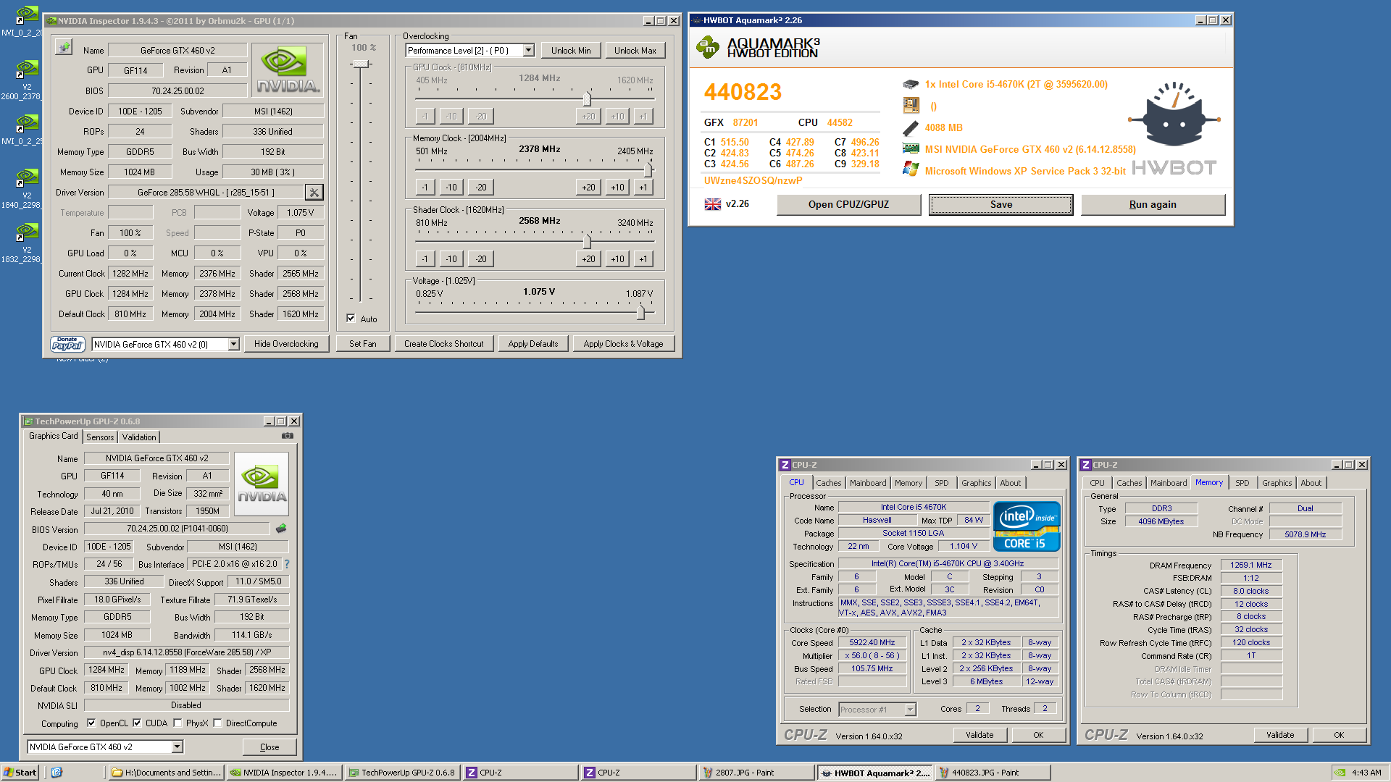The image size is (1391, 782).
Task: Move the Fan speed vertical slider
Action: pyautogui.click(x=361, y=64)
